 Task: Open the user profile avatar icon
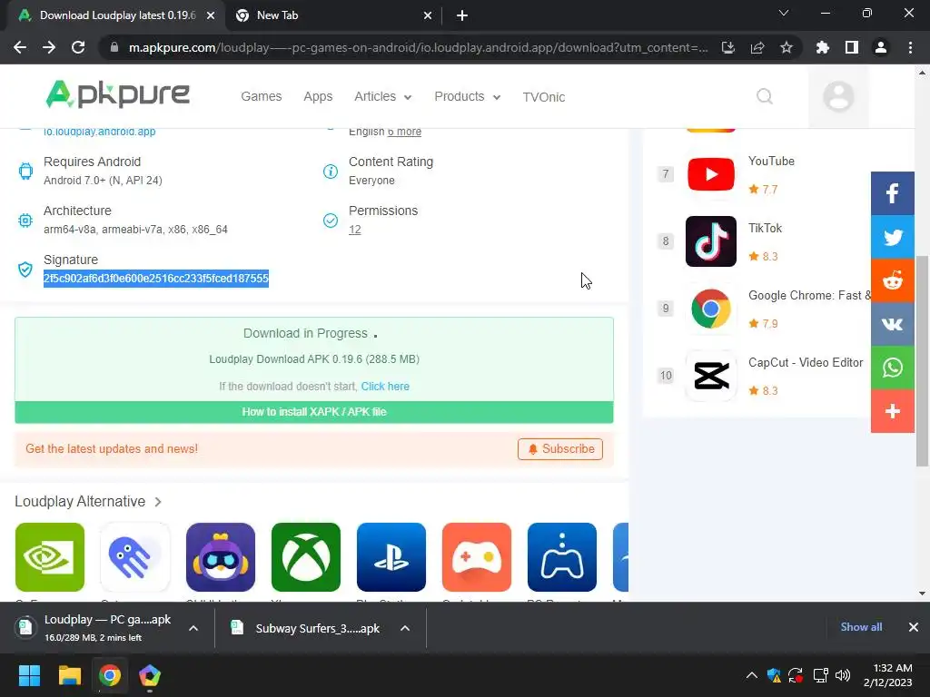pos(838,96)
